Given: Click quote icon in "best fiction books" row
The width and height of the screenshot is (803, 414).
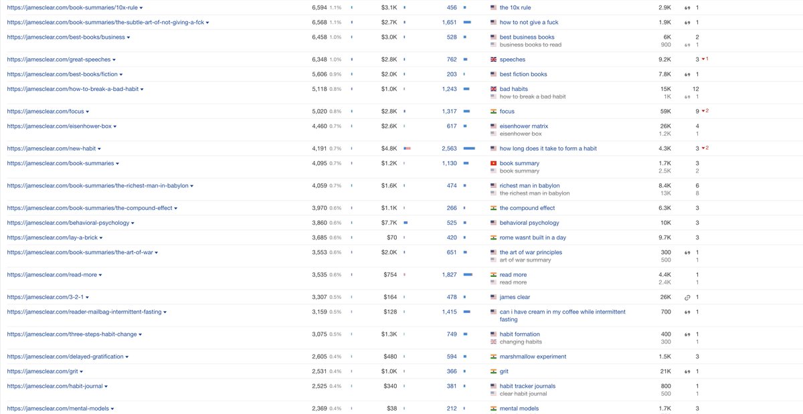Looking at the screenshot, I should point(687,75).
